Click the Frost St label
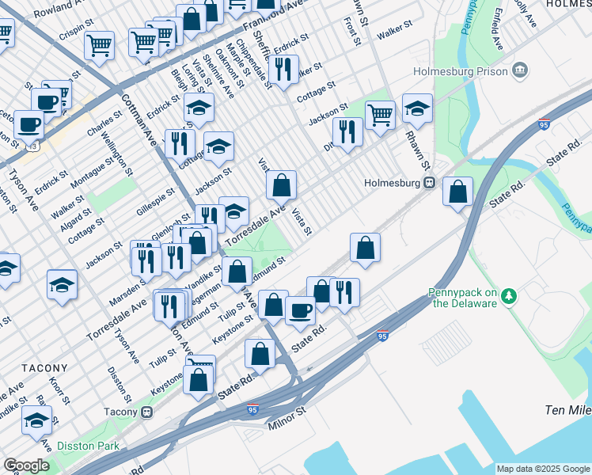 click(352, 32)
